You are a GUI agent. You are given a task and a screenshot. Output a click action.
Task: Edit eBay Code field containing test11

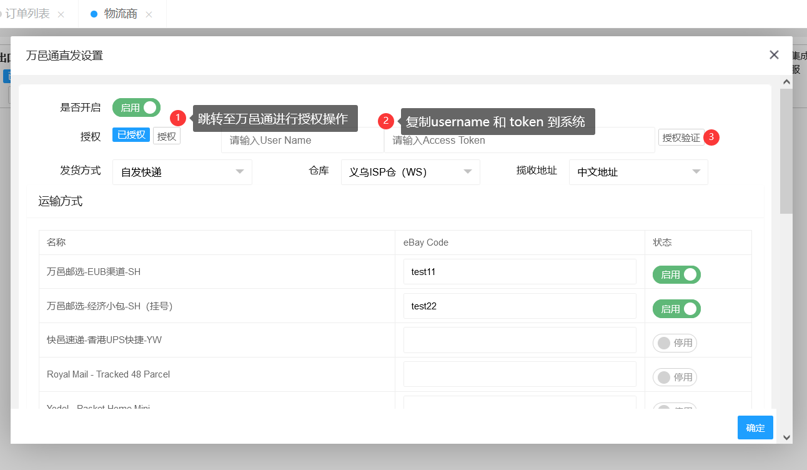point(520,272)
